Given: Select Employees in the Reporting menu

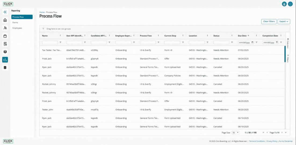Looking at the screenshot, I should (17, 28).
